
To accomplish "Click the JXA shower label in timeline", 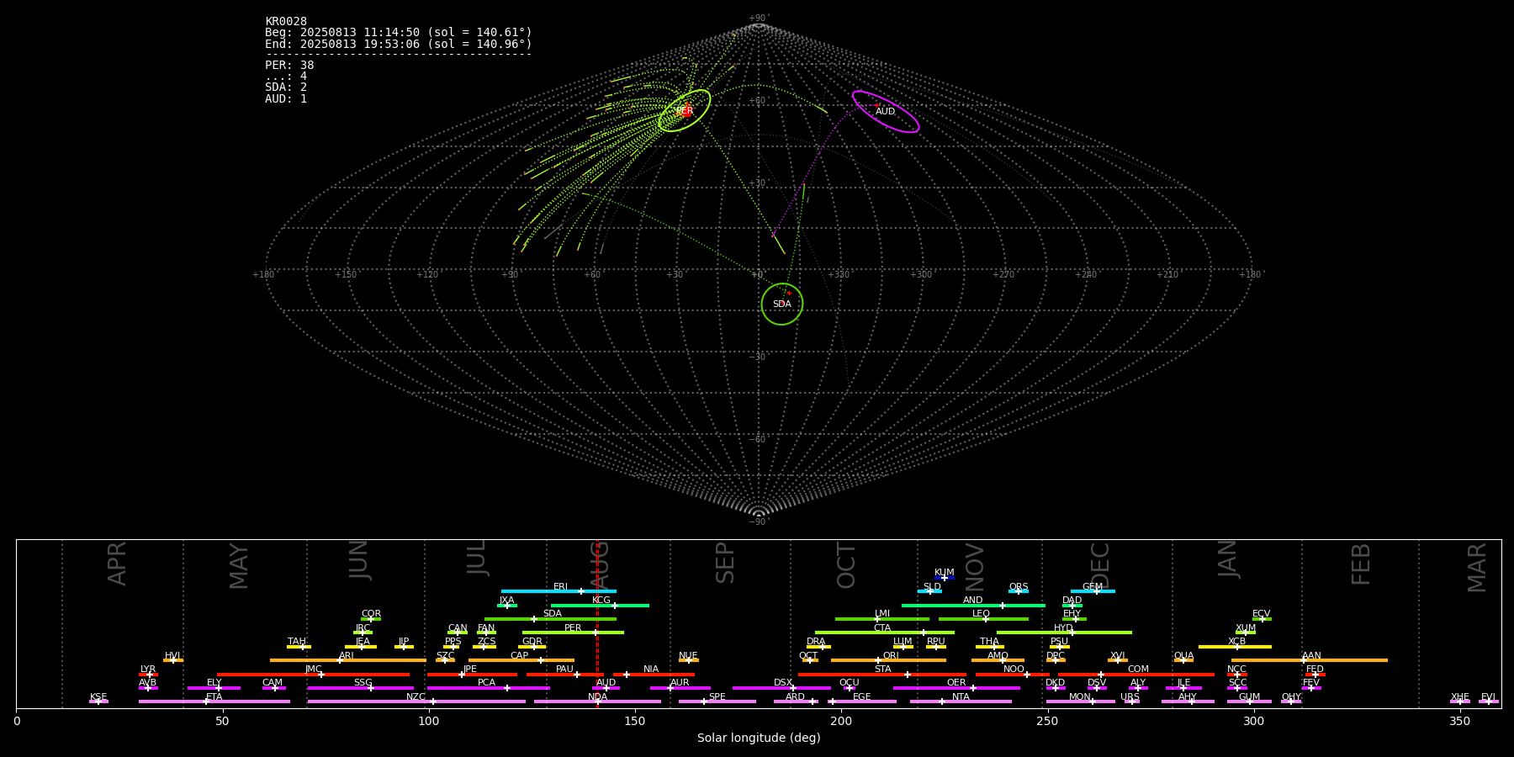I will point(506,601).
